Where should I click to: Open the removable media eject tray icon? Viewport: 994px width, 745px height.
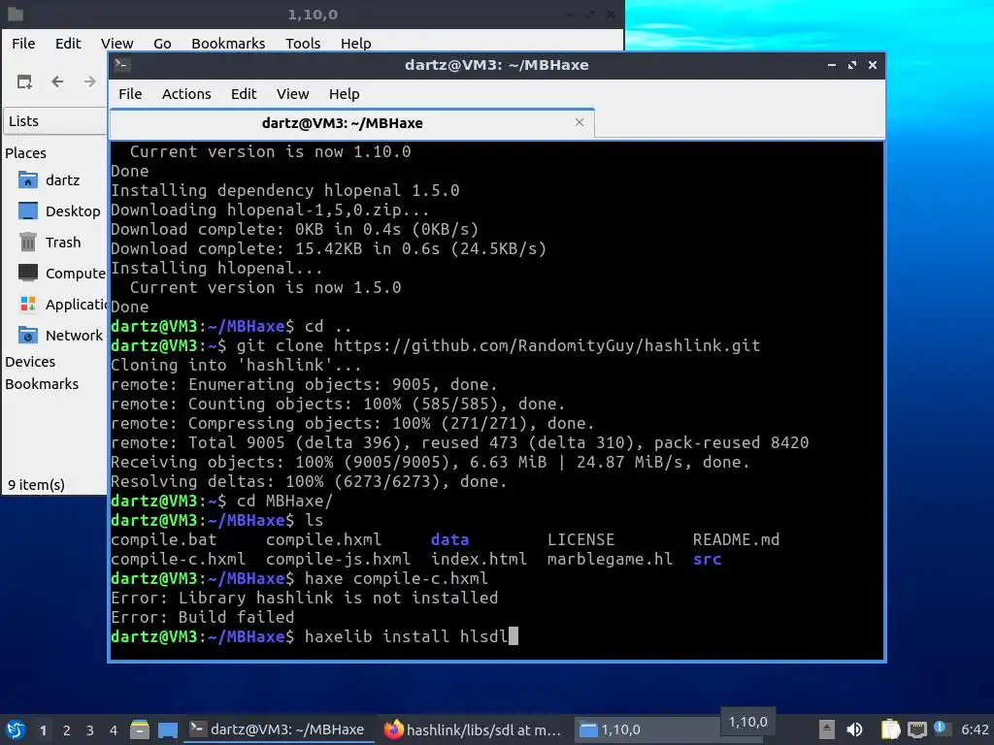tap(826, 729)
